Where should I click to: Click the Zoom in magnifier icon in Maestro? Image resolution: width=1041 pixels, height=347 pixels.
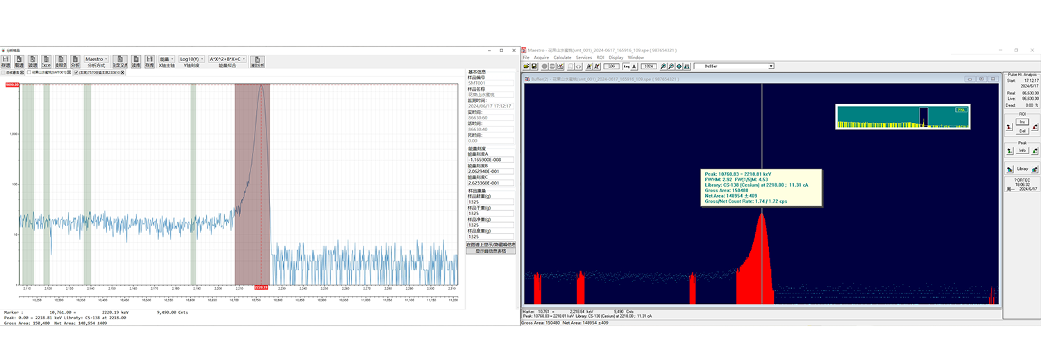coord(663,66)
